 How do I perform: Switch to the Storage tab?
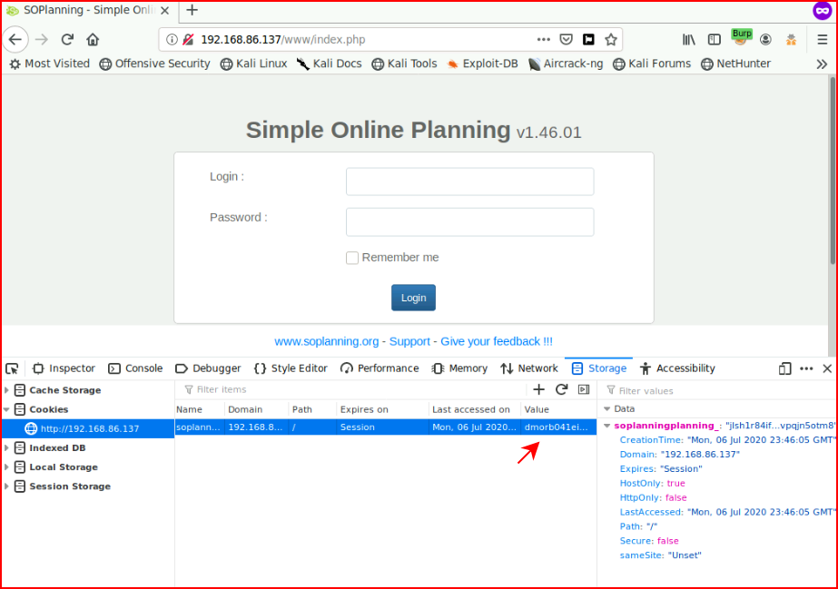click(x=598, y=368)
